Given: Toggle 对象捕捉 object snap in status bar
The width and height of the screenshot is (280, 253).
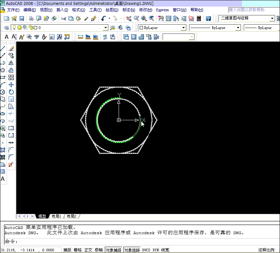Looking at the screenshot, I should [114, 250].
